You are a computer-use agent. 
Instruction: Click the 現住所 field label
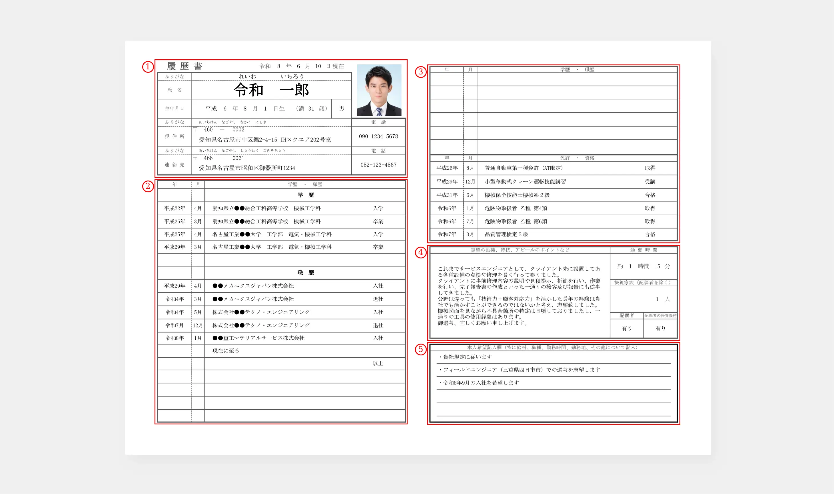tap(174, 137)
